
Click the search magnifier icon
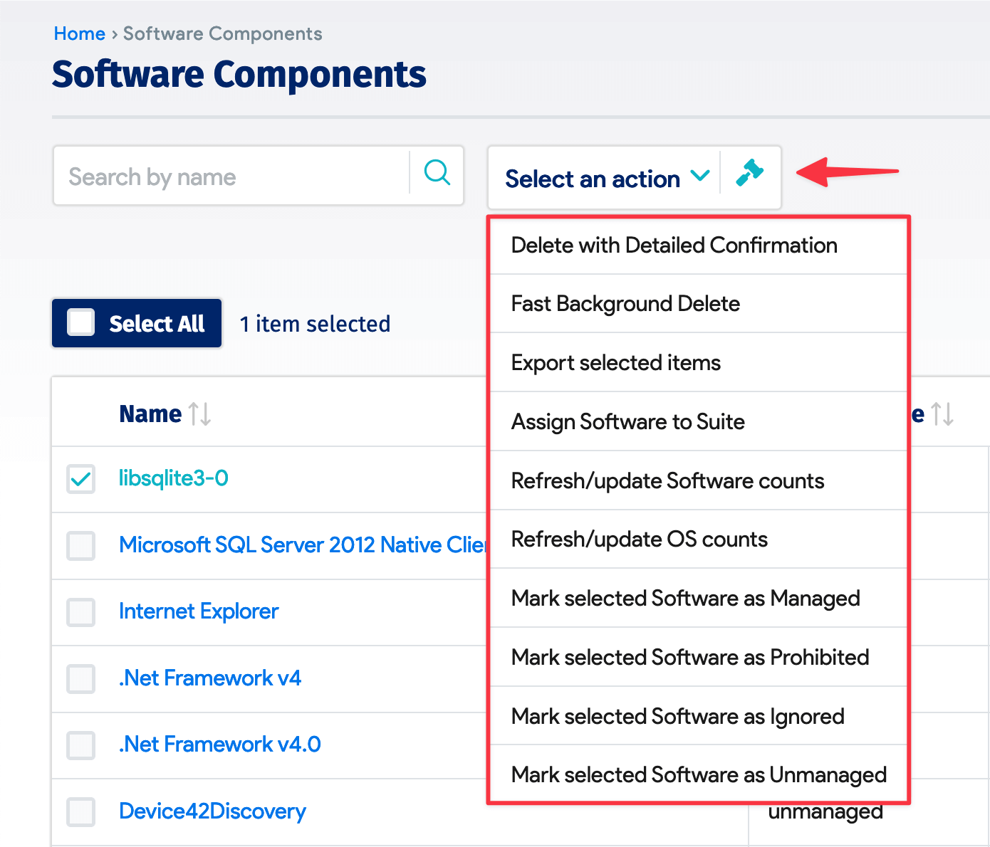(437, 175)
